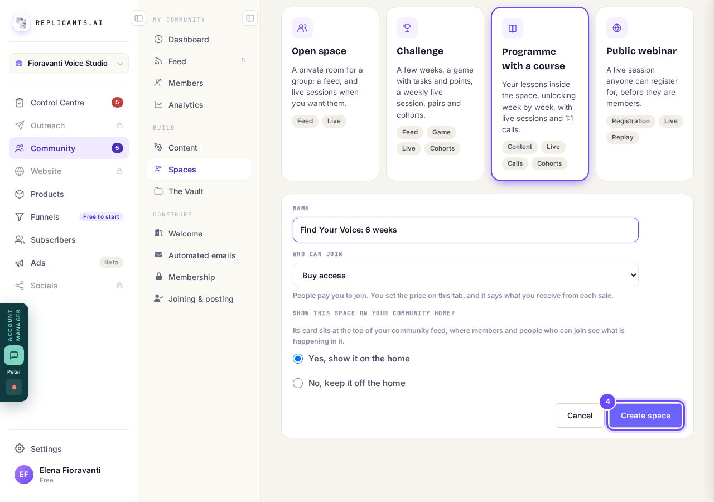
Task: Open Automated emails settings
Action: [x=199, y=255]
